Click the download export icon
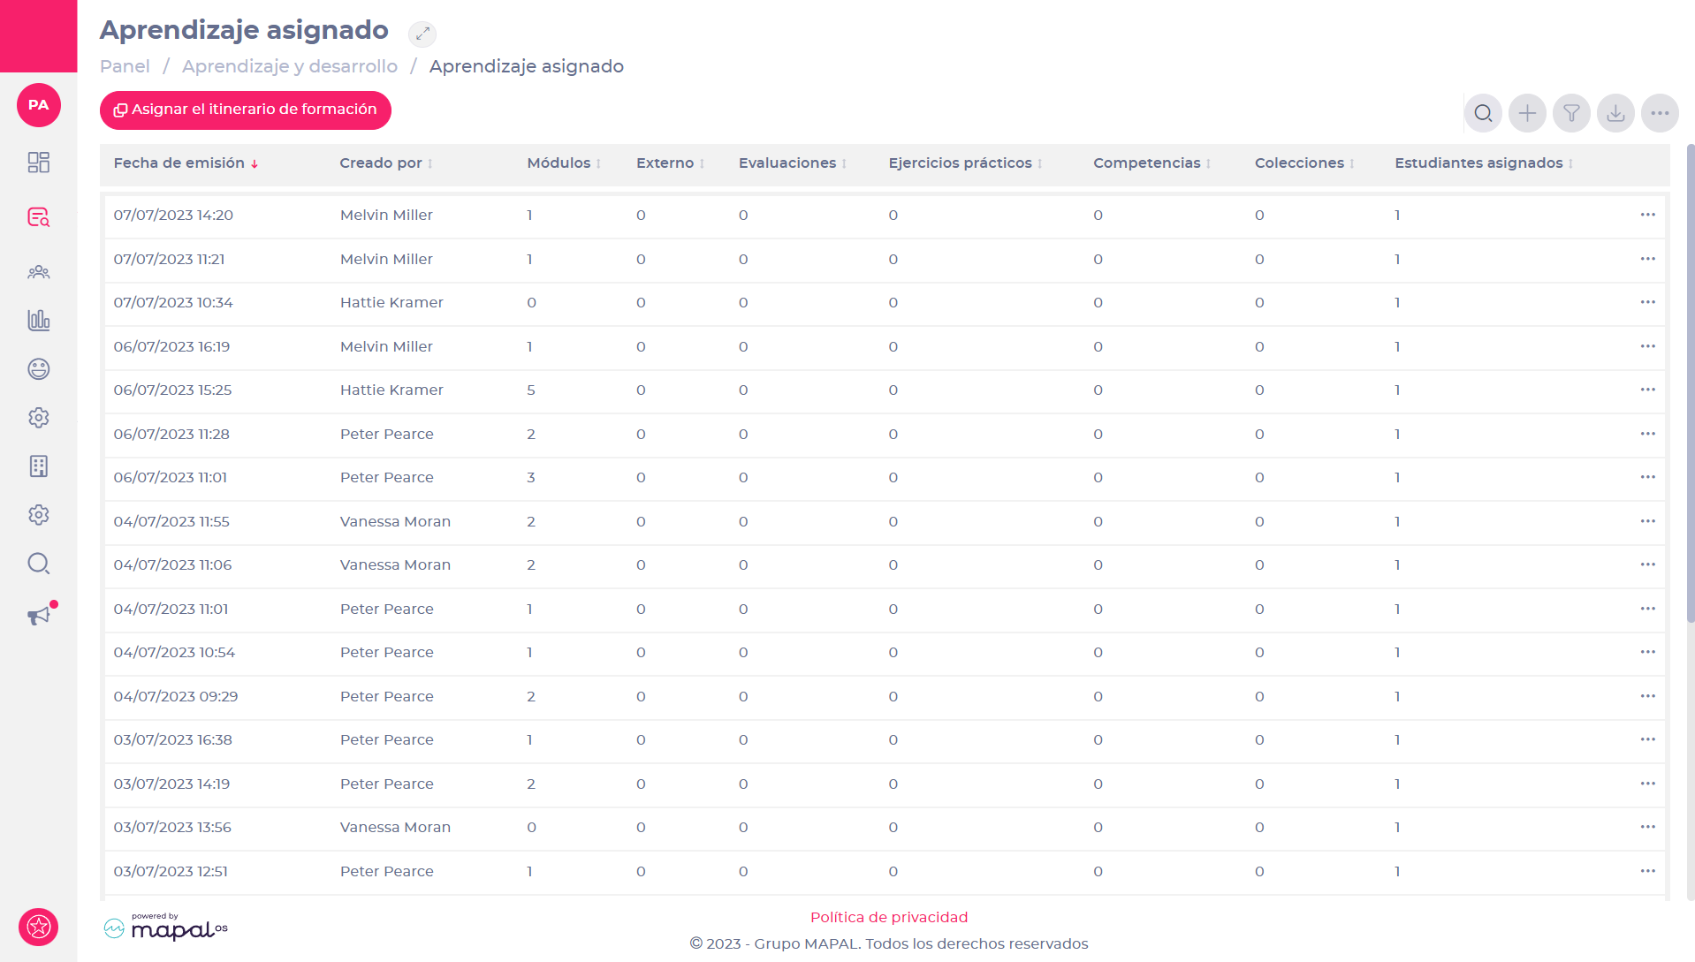 point(1615,113)
